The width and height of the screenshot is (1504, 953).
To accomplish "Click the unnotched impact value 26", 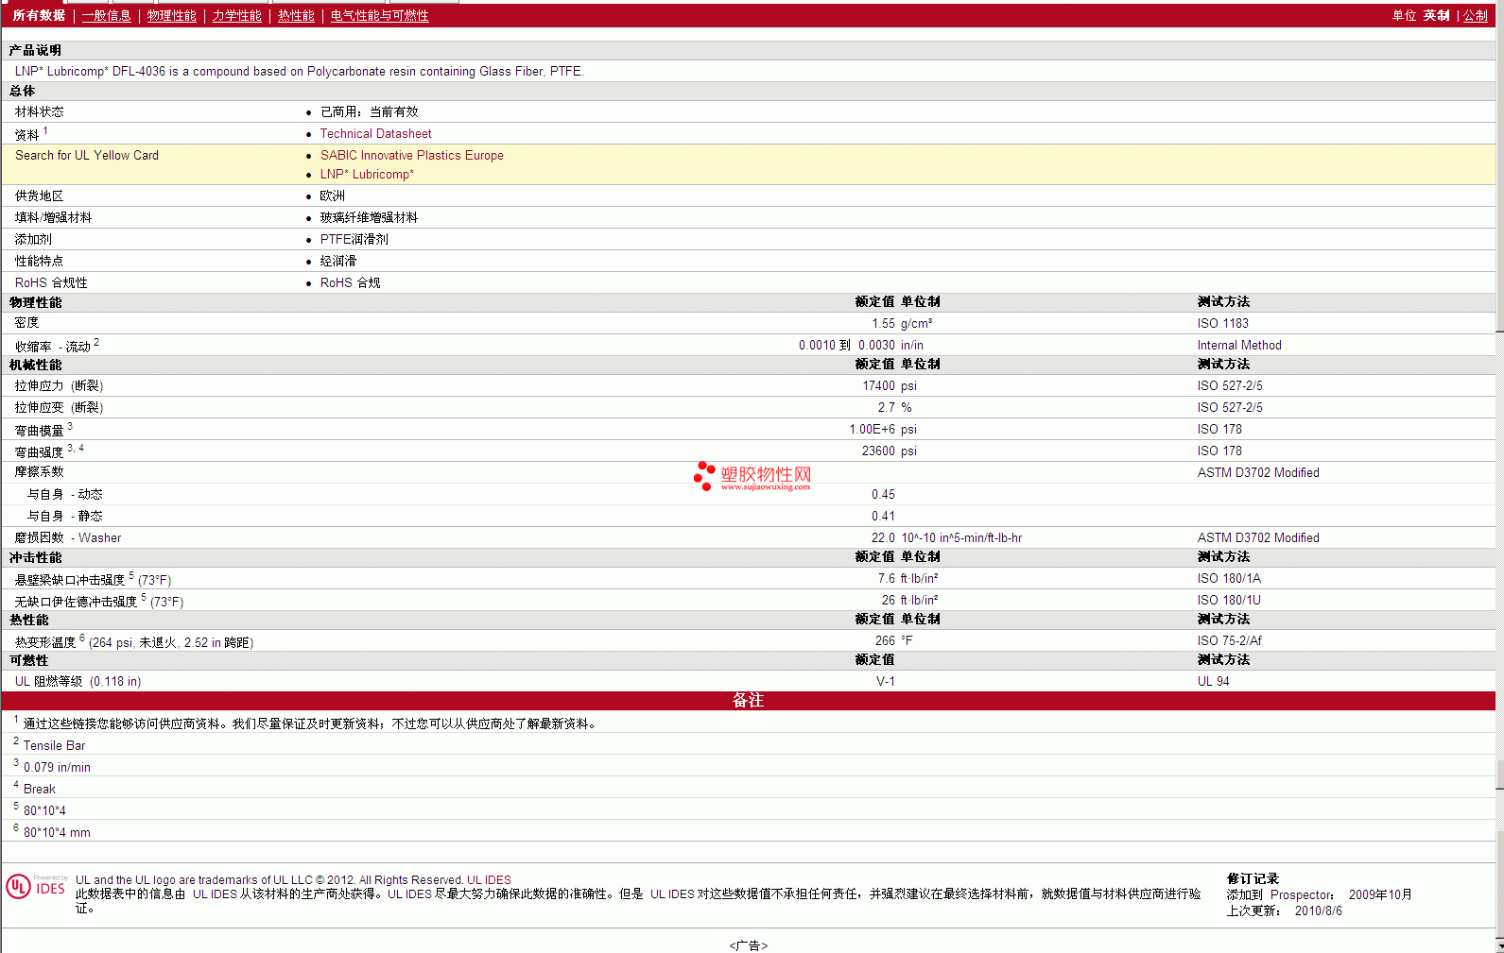I will tap(889, 601).
